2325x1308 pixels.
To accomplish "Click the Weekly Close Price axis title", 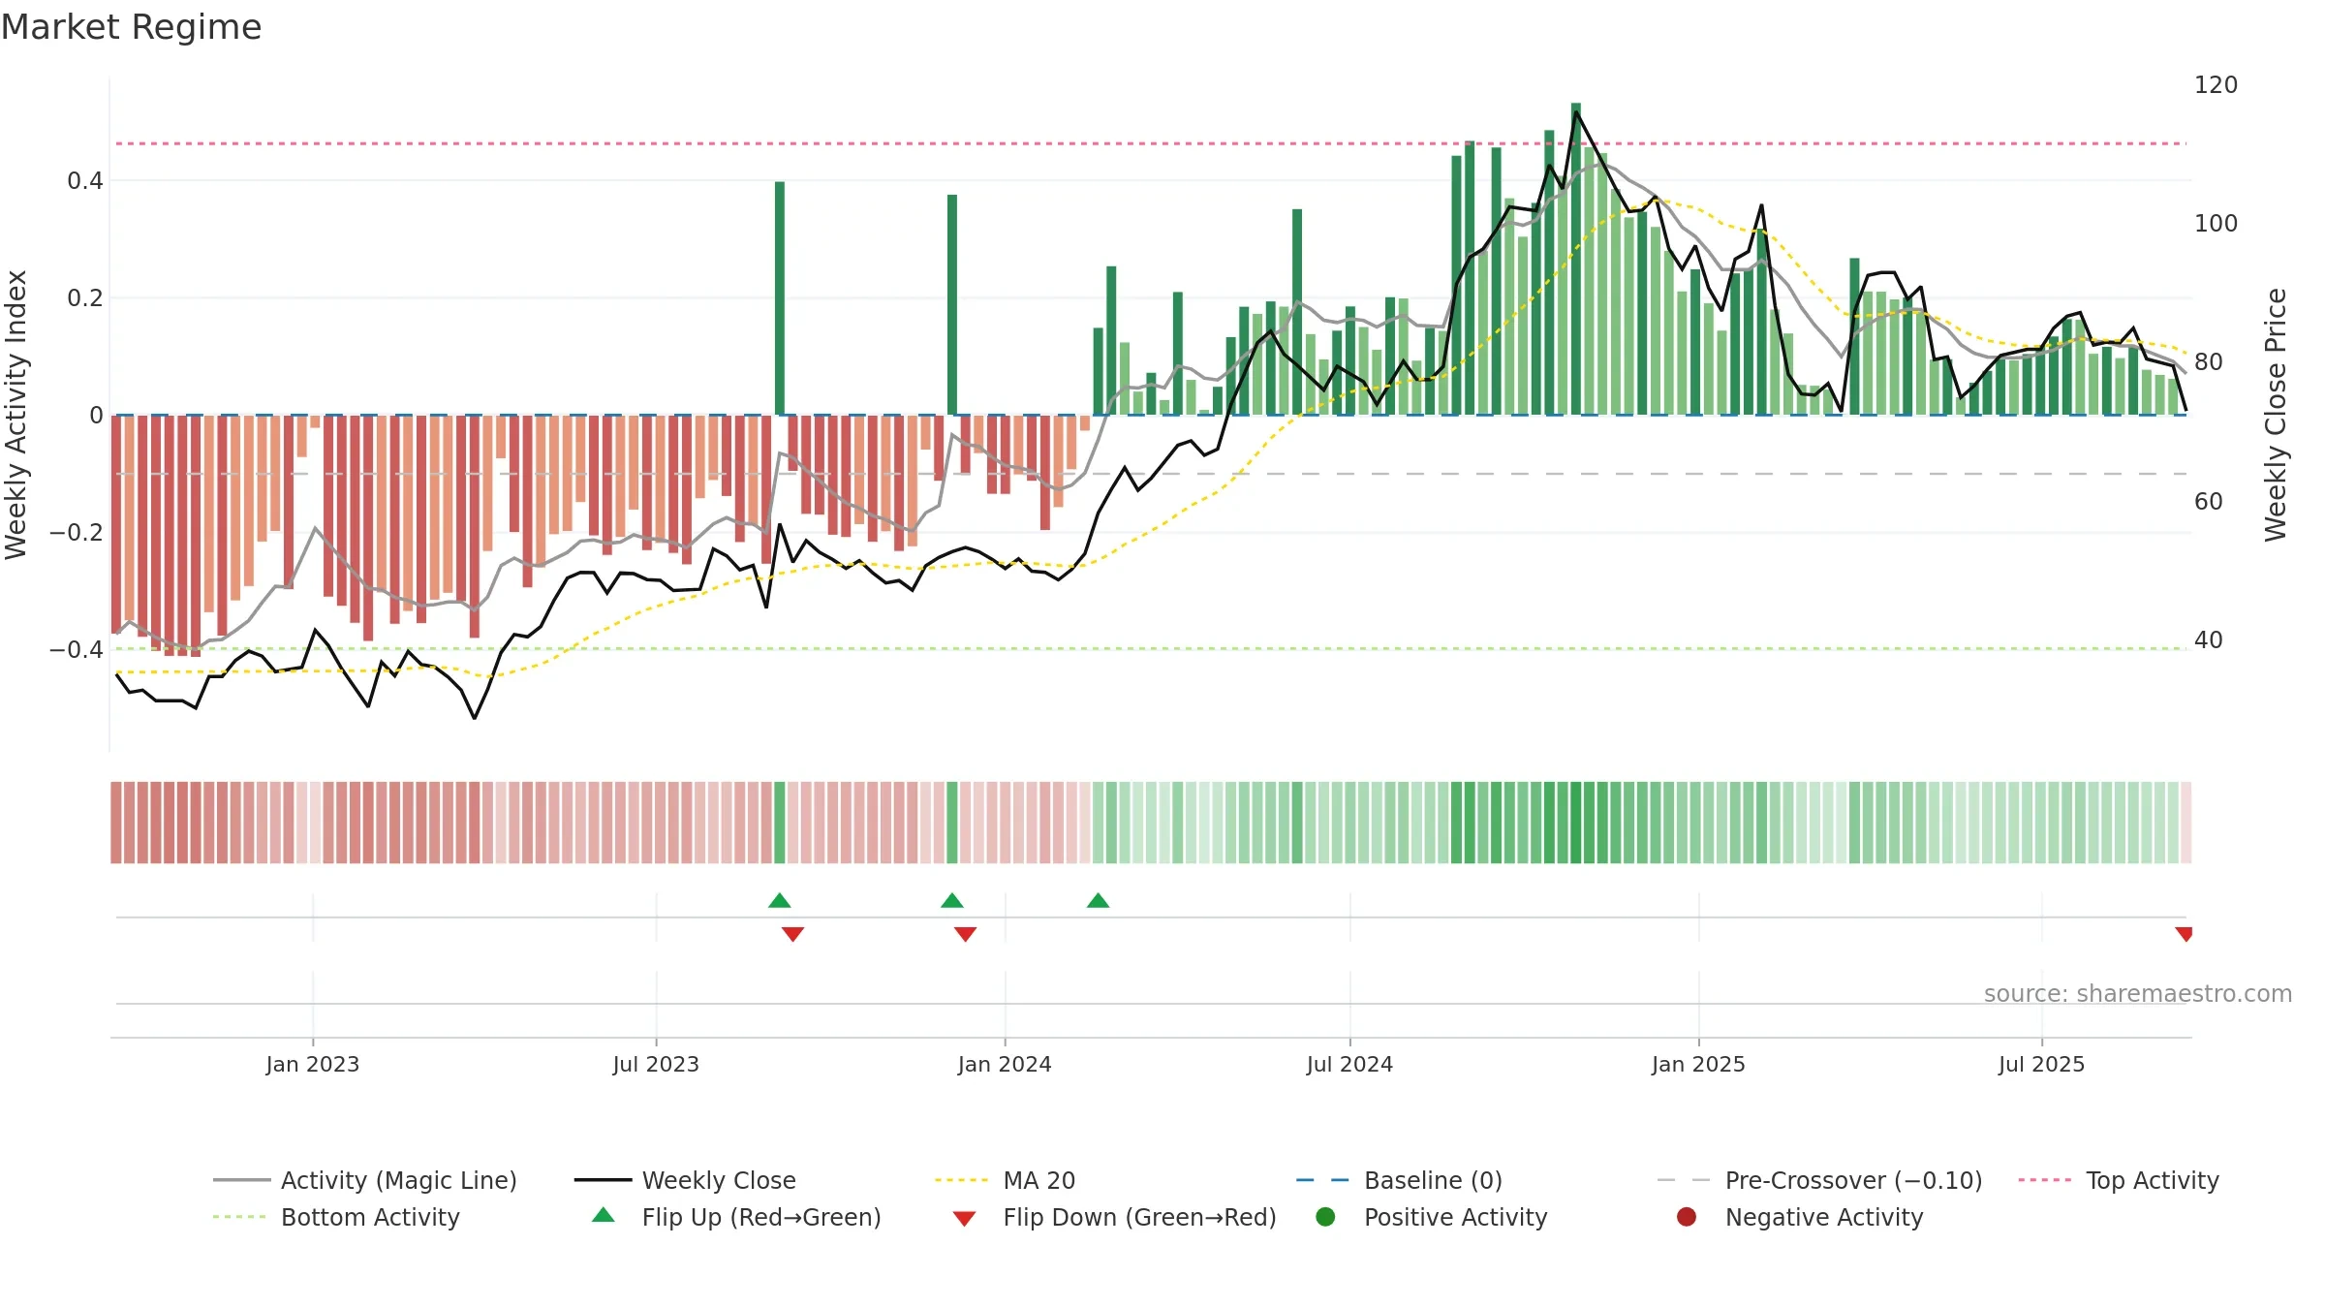I will point(2276,415).
